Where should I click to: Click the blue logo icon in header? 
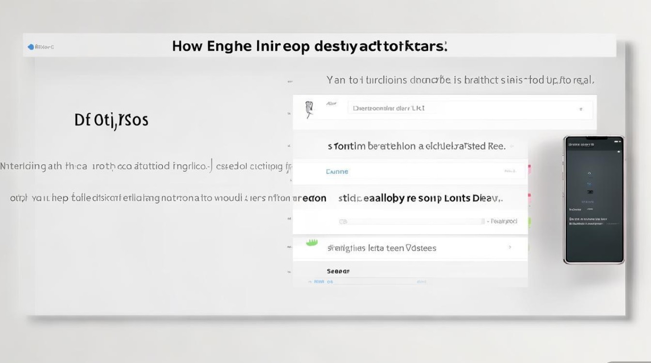point(31,47)
